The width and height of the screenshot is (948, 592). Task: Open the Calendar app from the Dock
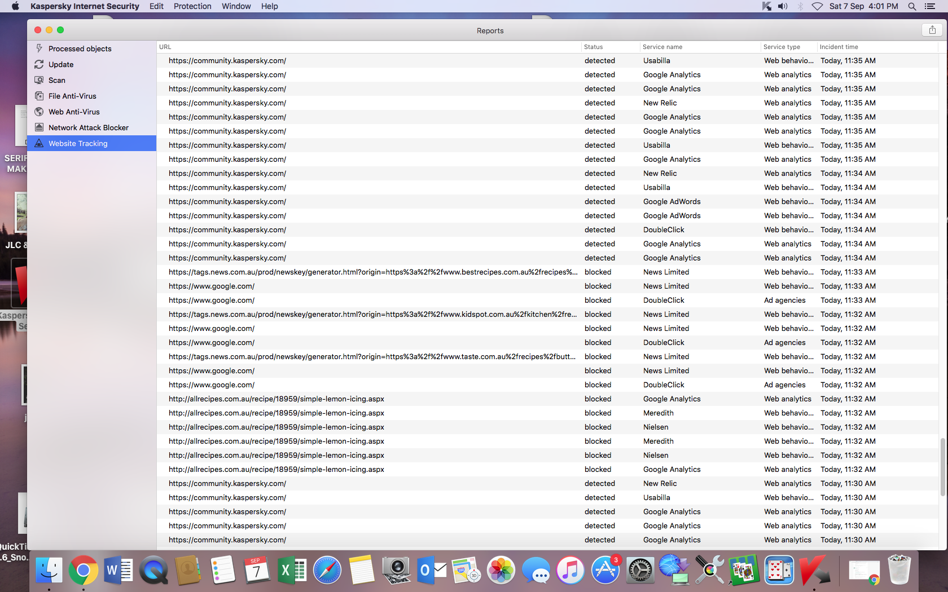click(257, 570)
